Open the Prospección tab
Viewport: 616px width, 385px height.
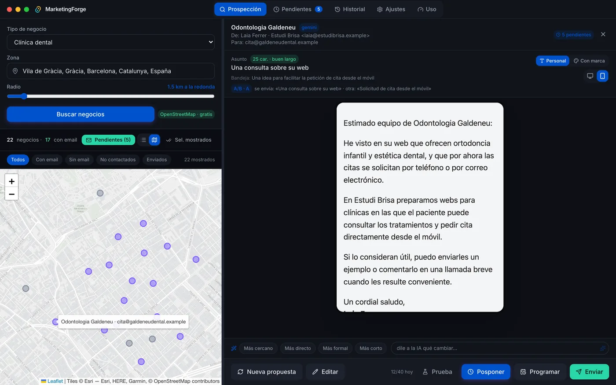coord(240,9)
